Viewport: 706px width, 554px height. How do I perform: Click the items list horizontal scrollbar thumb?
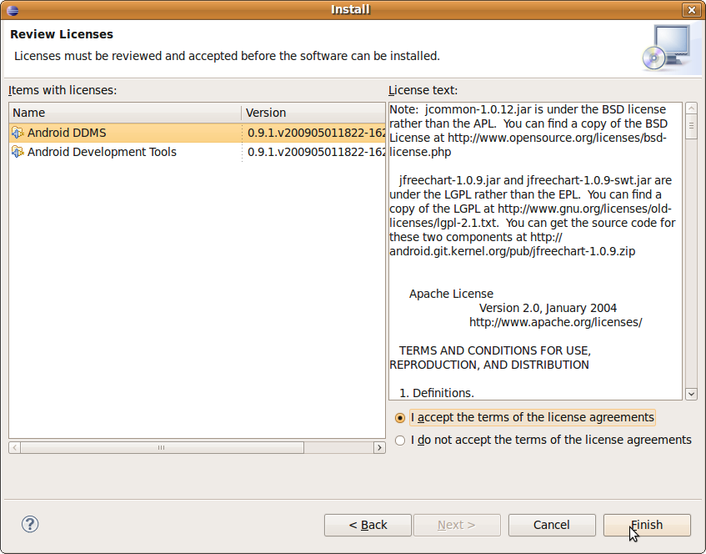pos(162,447)
